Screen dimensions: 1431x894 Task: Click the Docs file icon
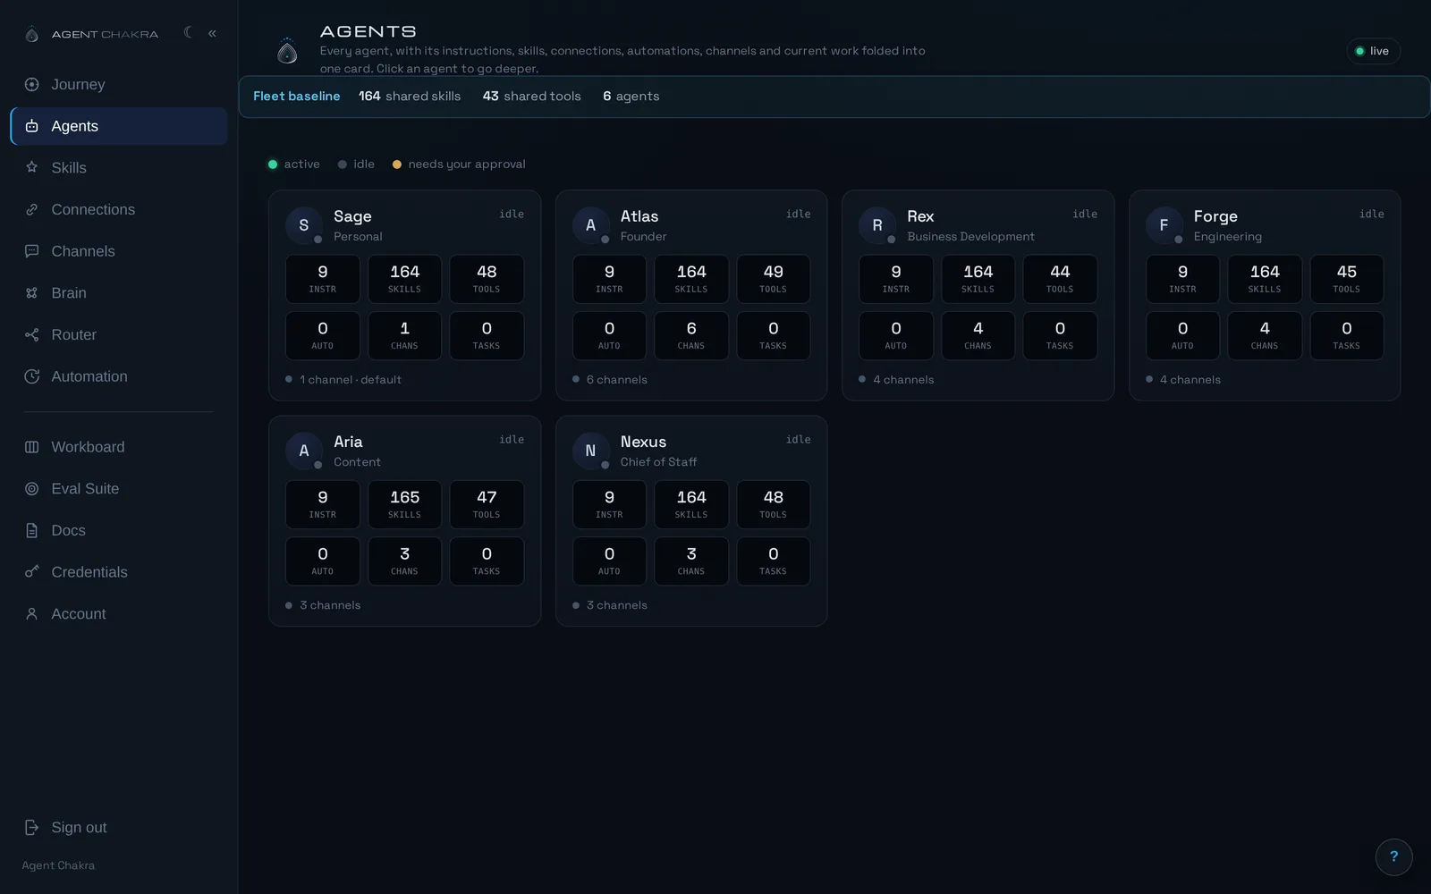coord(32,530)
